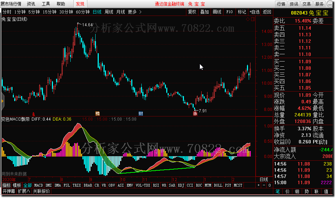Screen dimensions: 336x198
Task: Select the 5分钟 period
Action: pyautogui.click(x=34, y=12)
